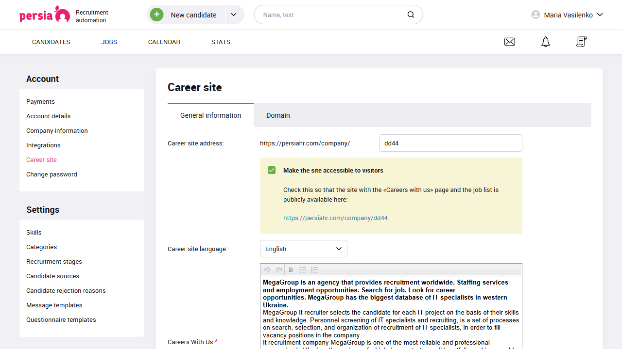Select the numbered list icon

pyautogui.click(x=314, y=270)
